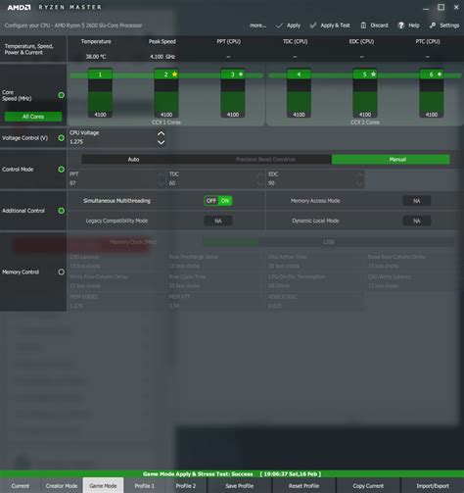464x493 pixels.
Task: Click the Reset Profile button
Action: 303,486
